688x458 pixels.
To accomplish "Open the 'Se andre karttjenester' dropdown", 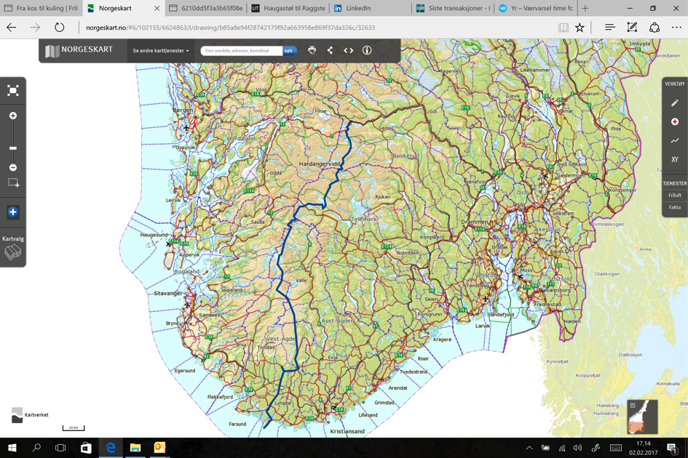I will tap(161, 51).
